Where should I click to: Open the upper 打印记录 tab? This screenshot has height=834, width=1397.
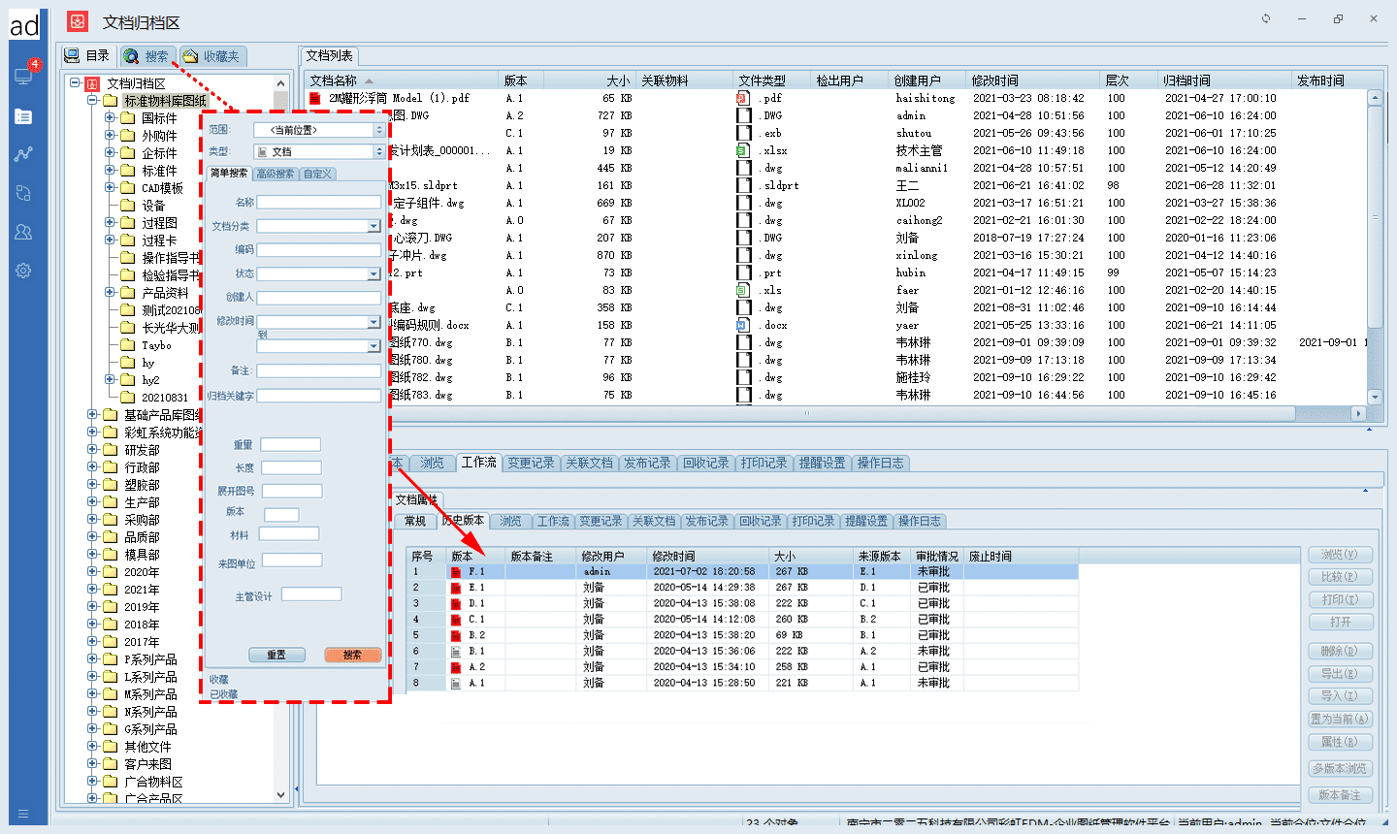click(x=763, y=463)
